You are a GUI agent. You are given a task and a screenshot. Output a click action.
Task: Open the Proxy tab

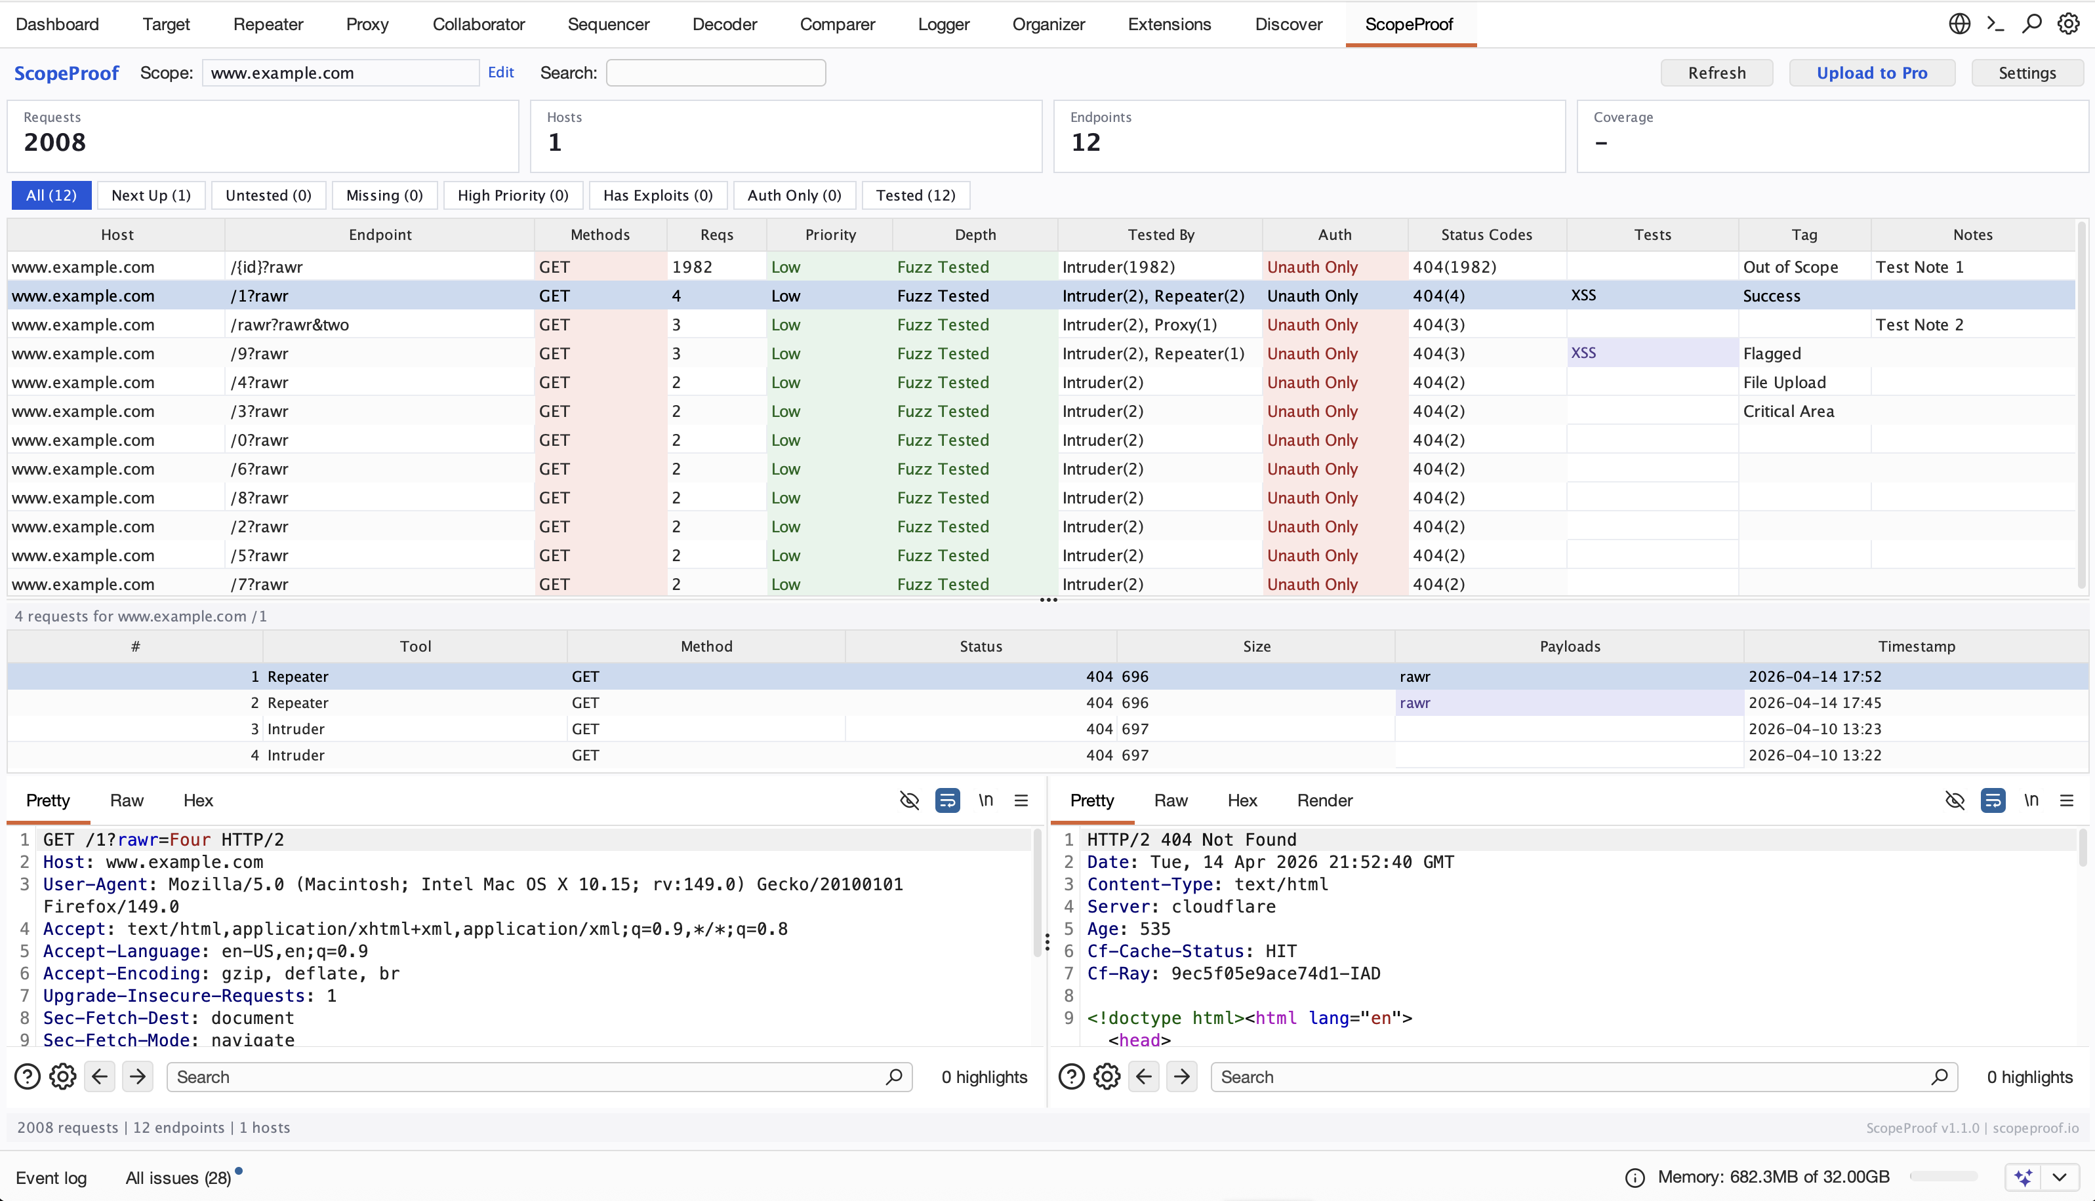[x=367, y=24]
